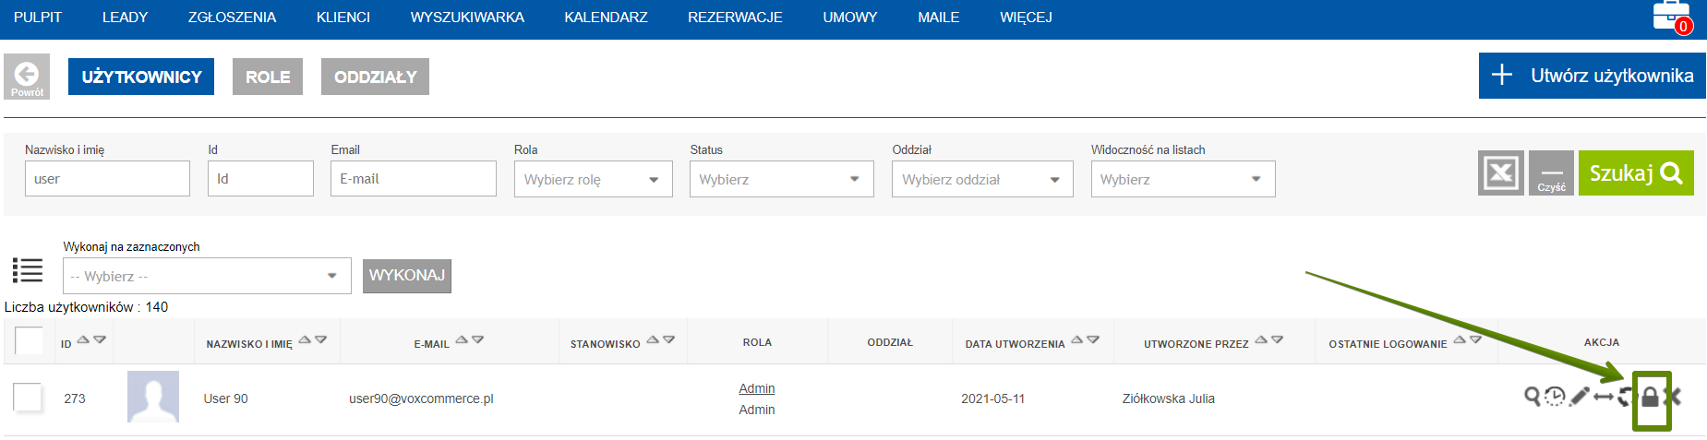Open WYSZUKIWARKA menu item
1707x440 pixels.
467,18
